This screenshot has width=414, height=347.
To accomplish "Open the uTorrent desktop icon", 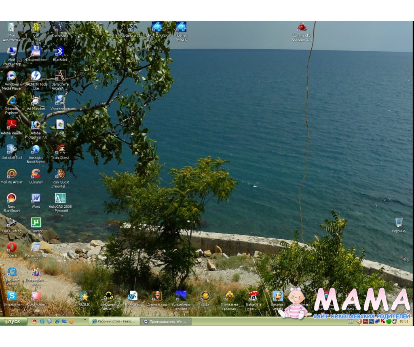I will tap(36, 223).
